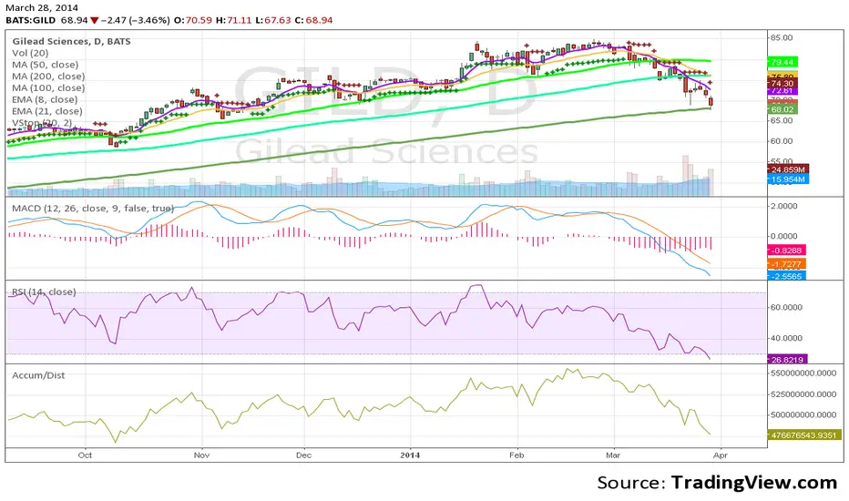Select the open price O:70.59

[193, 21]
